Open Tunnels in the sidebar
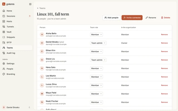 pos(17,27)
